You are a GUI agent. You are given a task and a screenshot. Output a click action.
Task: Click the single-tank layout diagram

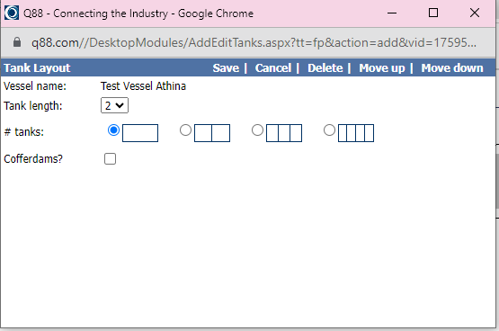[x=140, y=133]
